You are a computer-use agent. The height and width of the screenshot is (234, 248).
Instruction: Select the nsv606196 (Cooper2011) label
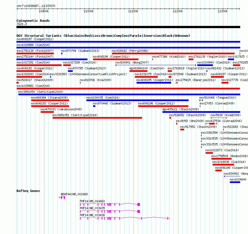[x=156, y=103]
